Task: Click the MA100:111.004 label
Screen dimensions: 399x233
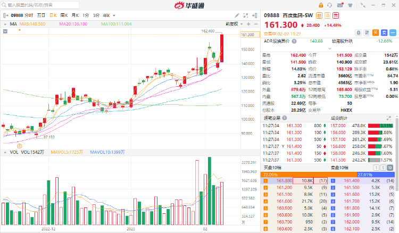Action: [117, 24]
